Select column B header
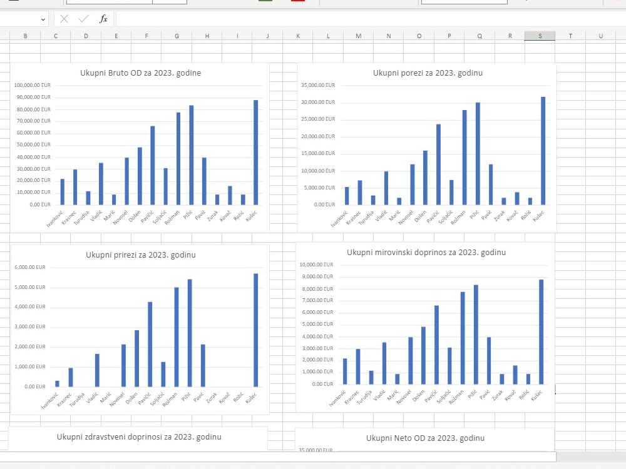Viewport: 626px width, 469px height. [26, 36]
